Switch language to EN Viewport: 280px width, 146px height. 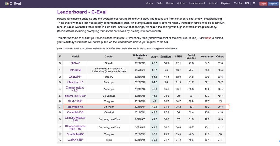pyautogui.click(x=247, y=4)
